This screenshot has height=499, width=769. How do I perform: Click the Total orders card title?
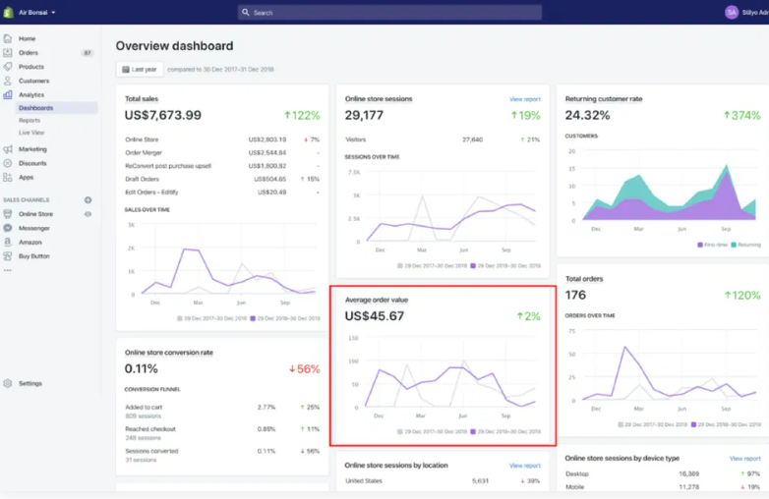[x=584, y=279]
